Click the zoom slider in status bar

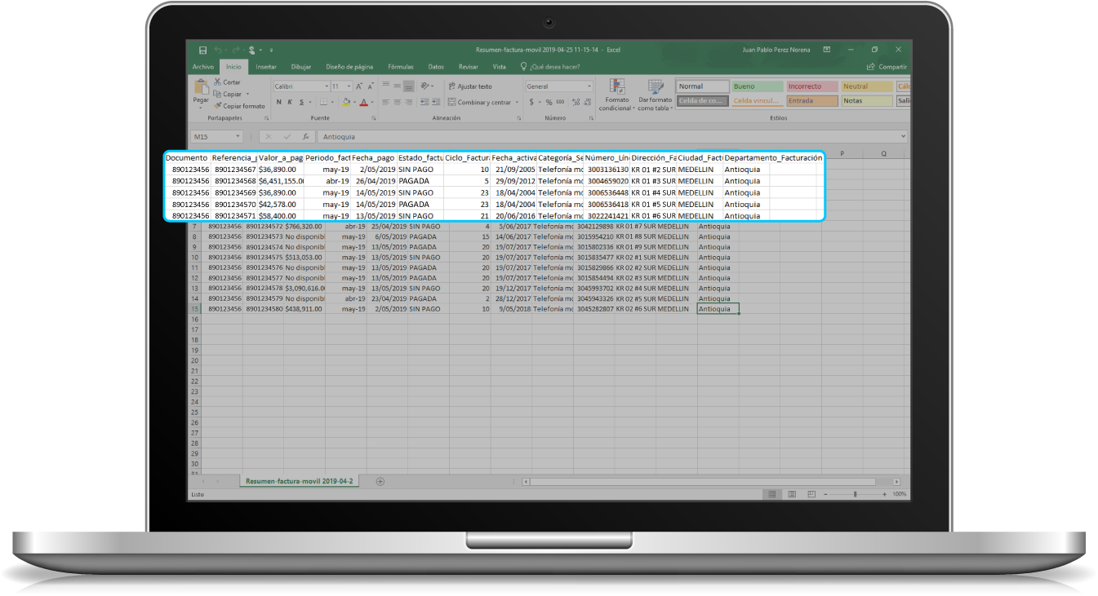point(854,494)
